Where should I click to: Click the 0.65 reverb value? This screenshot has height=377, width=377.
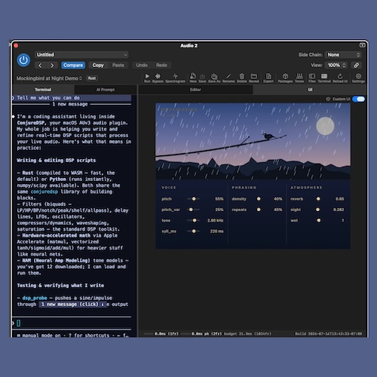click(339, 199)
